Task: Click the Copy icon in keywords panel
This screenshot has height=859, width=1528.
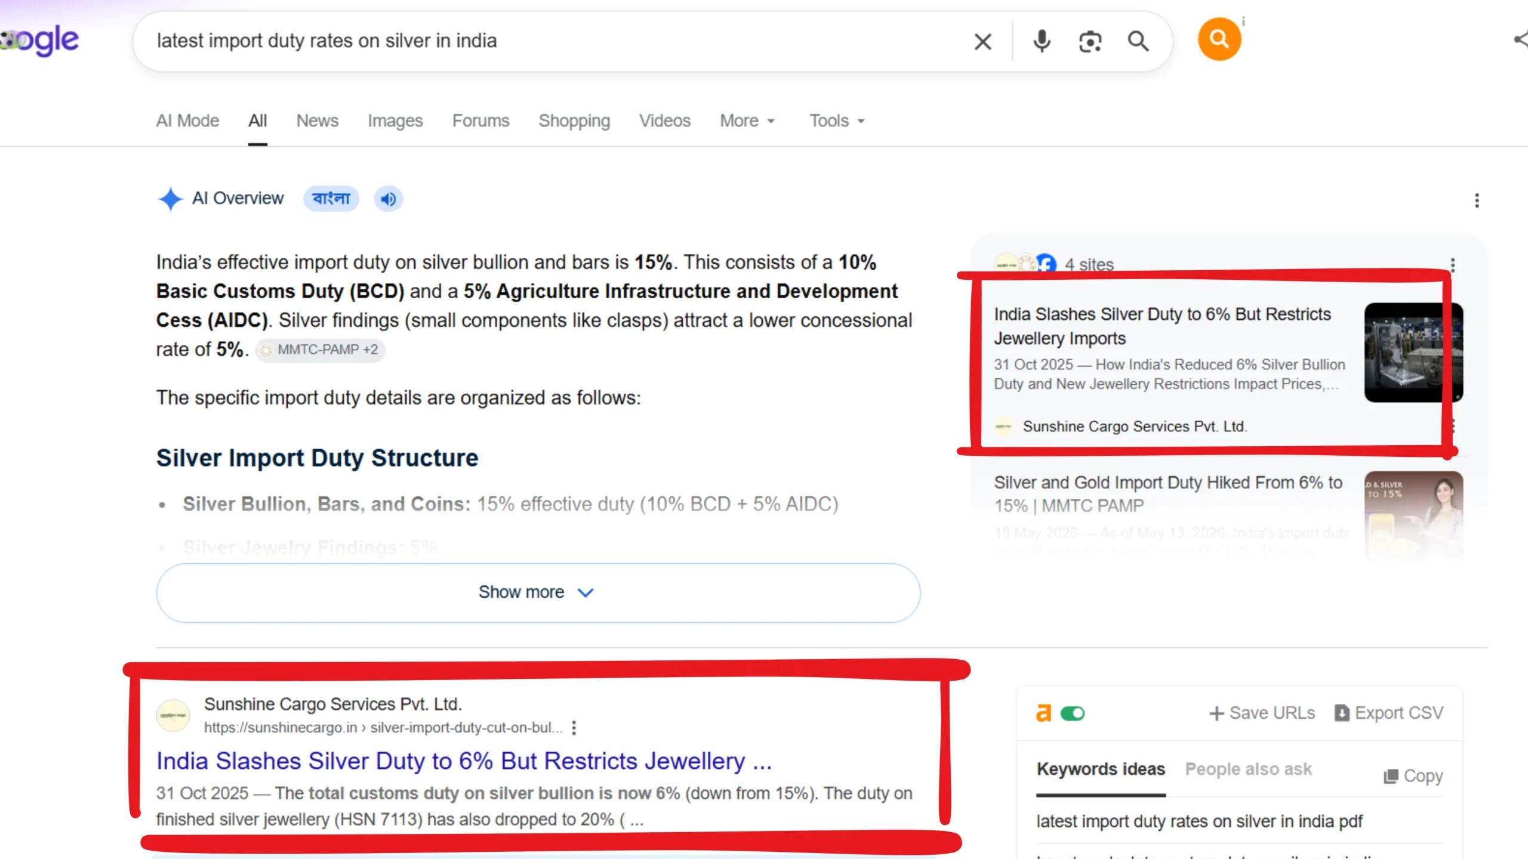Action: (x=1391, y=776)
